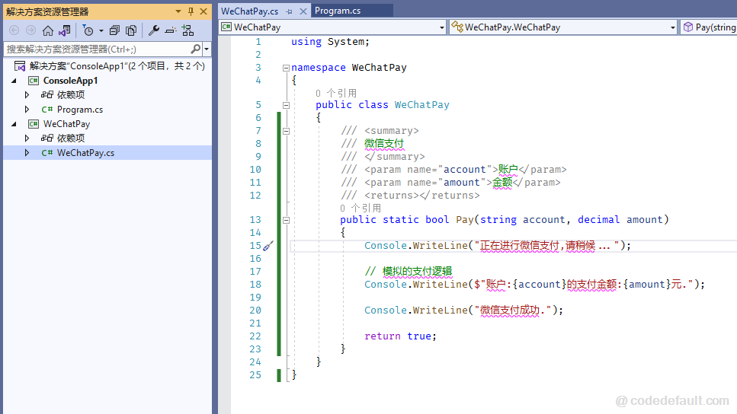Open the pending changes filter dropdown arrow
This screenshot has height=414, width=737.
(101, 31)
